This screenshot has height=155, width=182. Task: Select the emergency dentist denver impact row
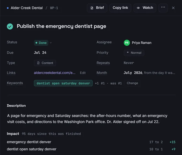91,142
